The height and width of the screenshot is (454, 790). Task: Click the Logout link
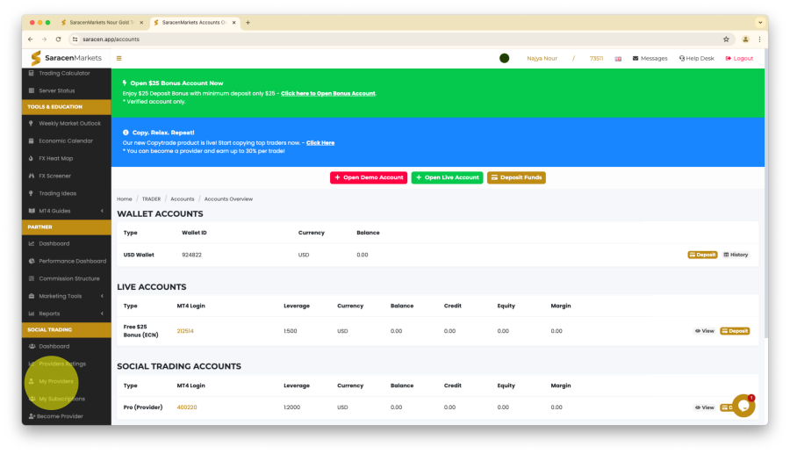[x=739, y=59]
